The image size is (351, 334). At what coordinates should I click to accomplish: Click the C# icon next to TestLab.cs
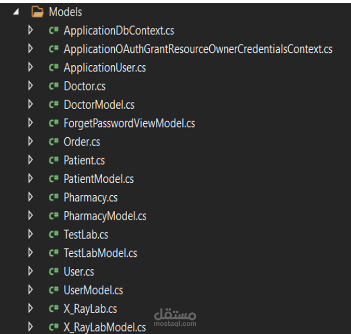click(53, 235)
